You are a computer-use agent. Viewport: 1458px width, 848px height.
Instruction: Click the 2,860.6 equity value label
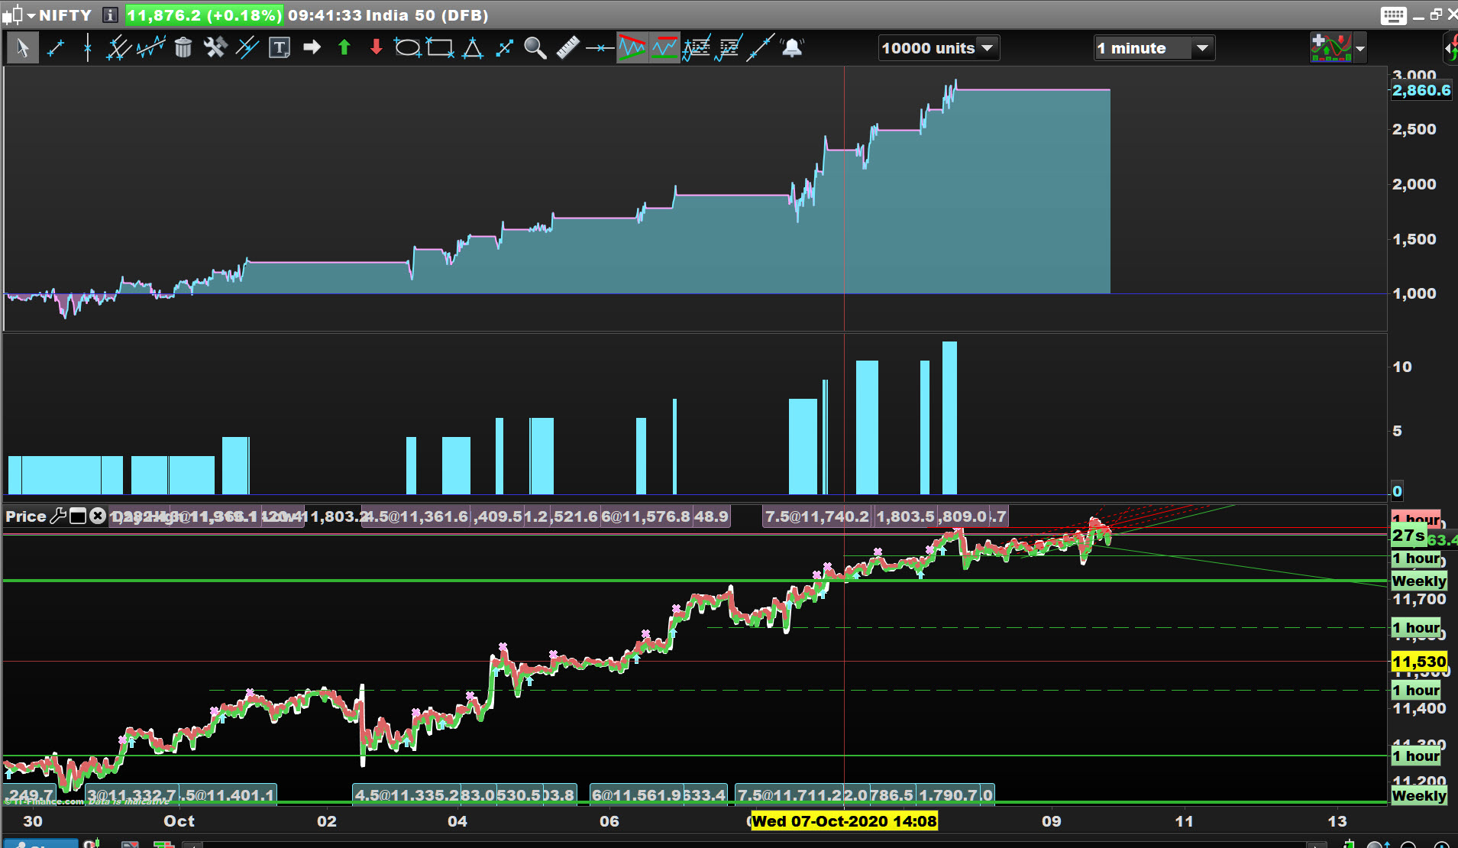click(x=1421, y=90)
